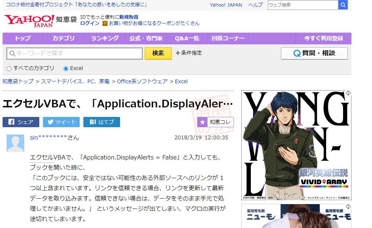Open the ランキング tab

[x=105, y=38]
